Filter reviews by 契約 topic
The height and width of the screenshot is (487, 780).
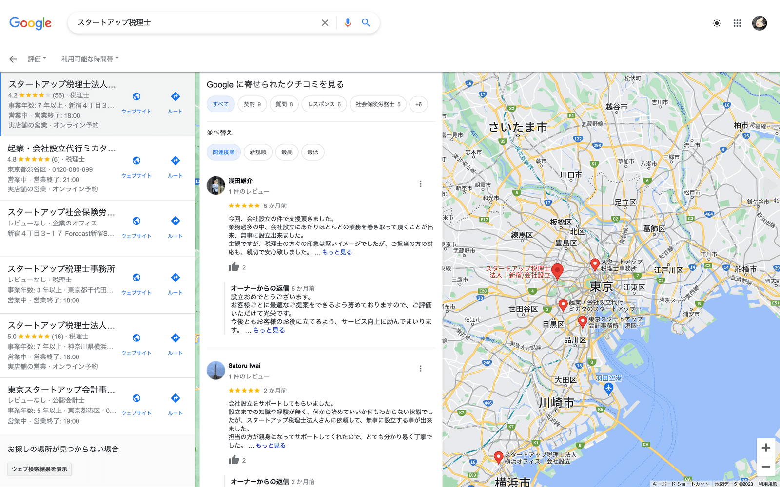[x=252, y=104]
